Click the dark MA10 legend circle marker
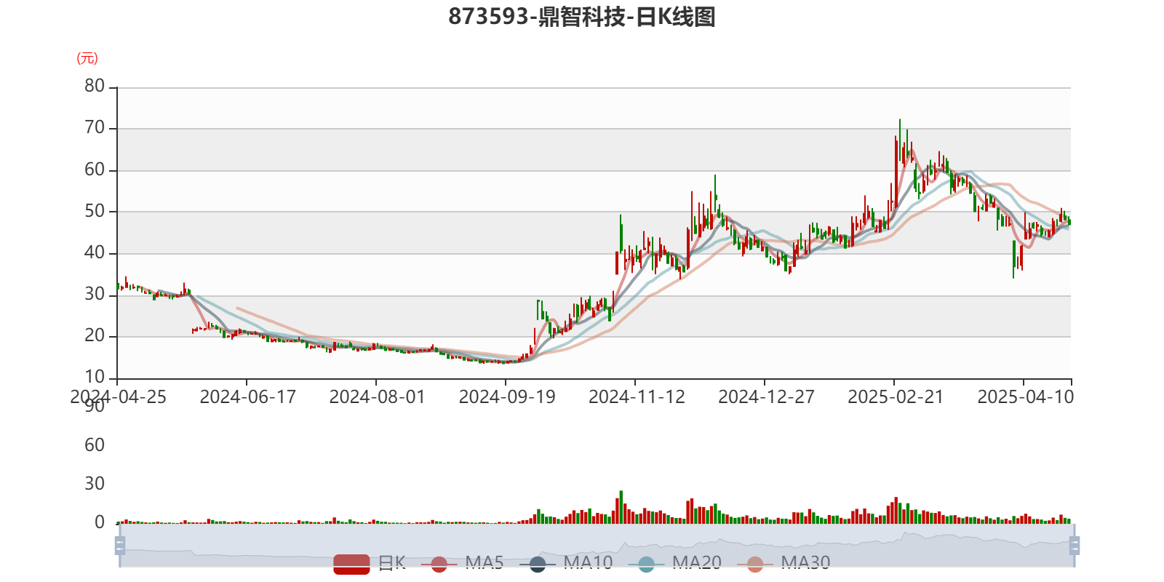 [x=538, y=564]
